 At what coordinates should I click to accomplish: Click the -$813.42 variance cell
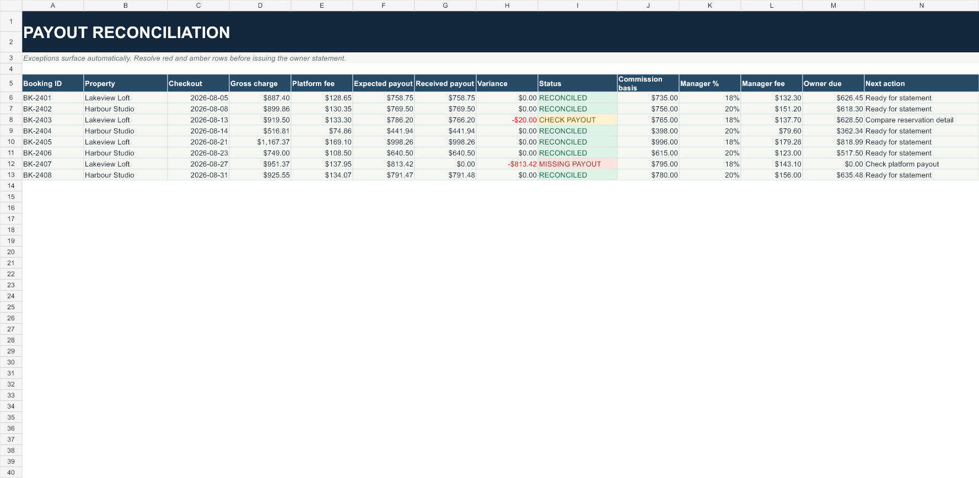click(x=507, y=164)
